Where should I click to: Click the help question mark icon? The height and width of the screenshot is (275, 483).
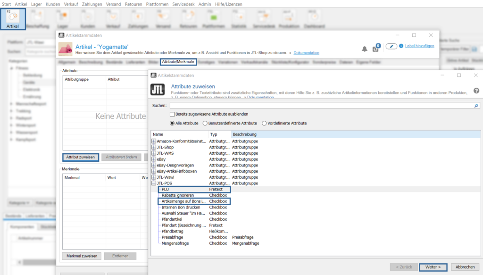click(x=476, y=91)
